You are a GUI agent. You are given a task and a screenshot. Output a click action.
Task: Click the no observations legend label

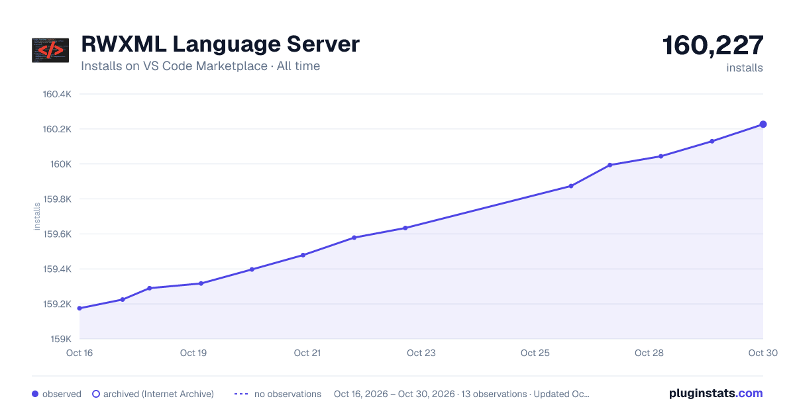[x=288, y=394]
